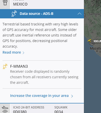Image resolution: width=101 pixels, height=113 pixels.
Task: Click the yellow receiver dish icon
Action: point(5,66)
